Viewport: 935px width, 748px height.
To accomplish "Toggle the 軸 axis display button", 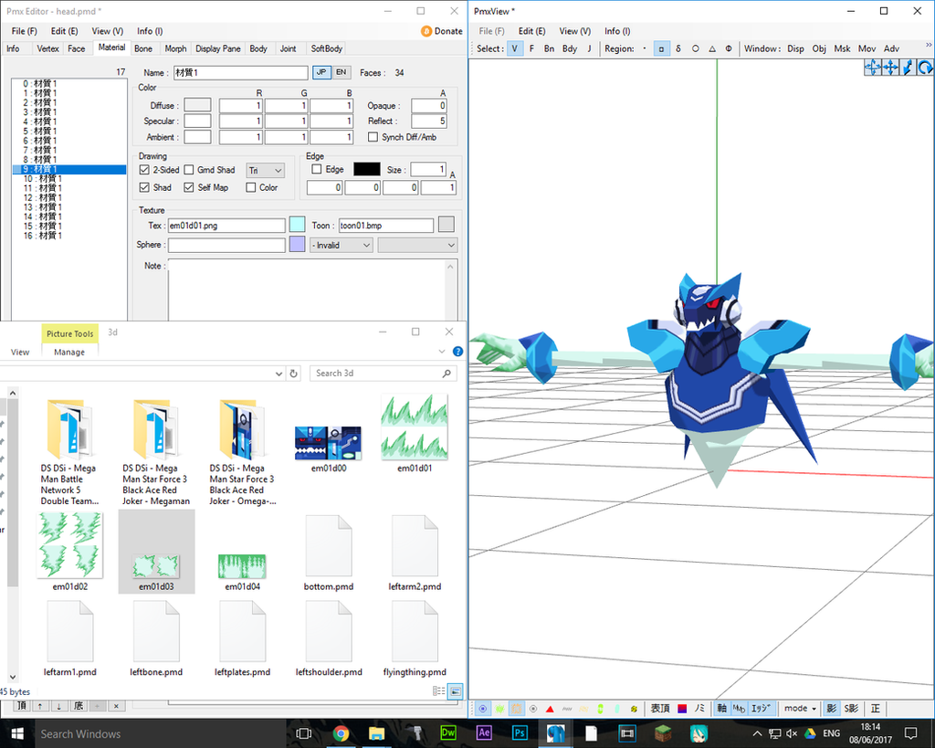I will point(721,709).
